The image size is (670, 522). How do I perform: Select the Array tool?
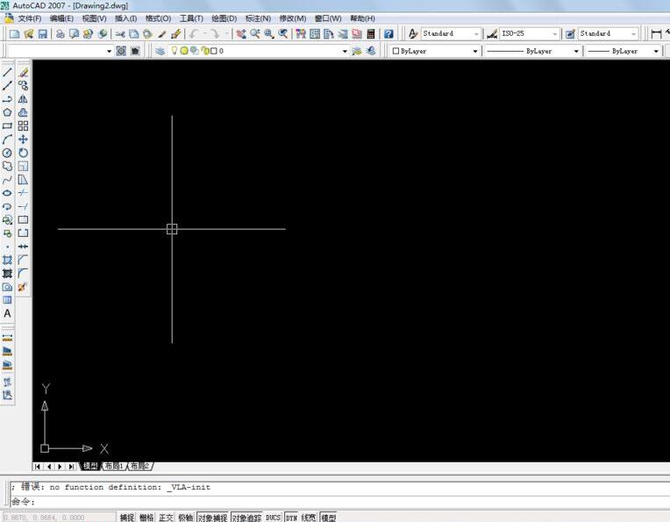pyautogui.click(x=23, y=126)
